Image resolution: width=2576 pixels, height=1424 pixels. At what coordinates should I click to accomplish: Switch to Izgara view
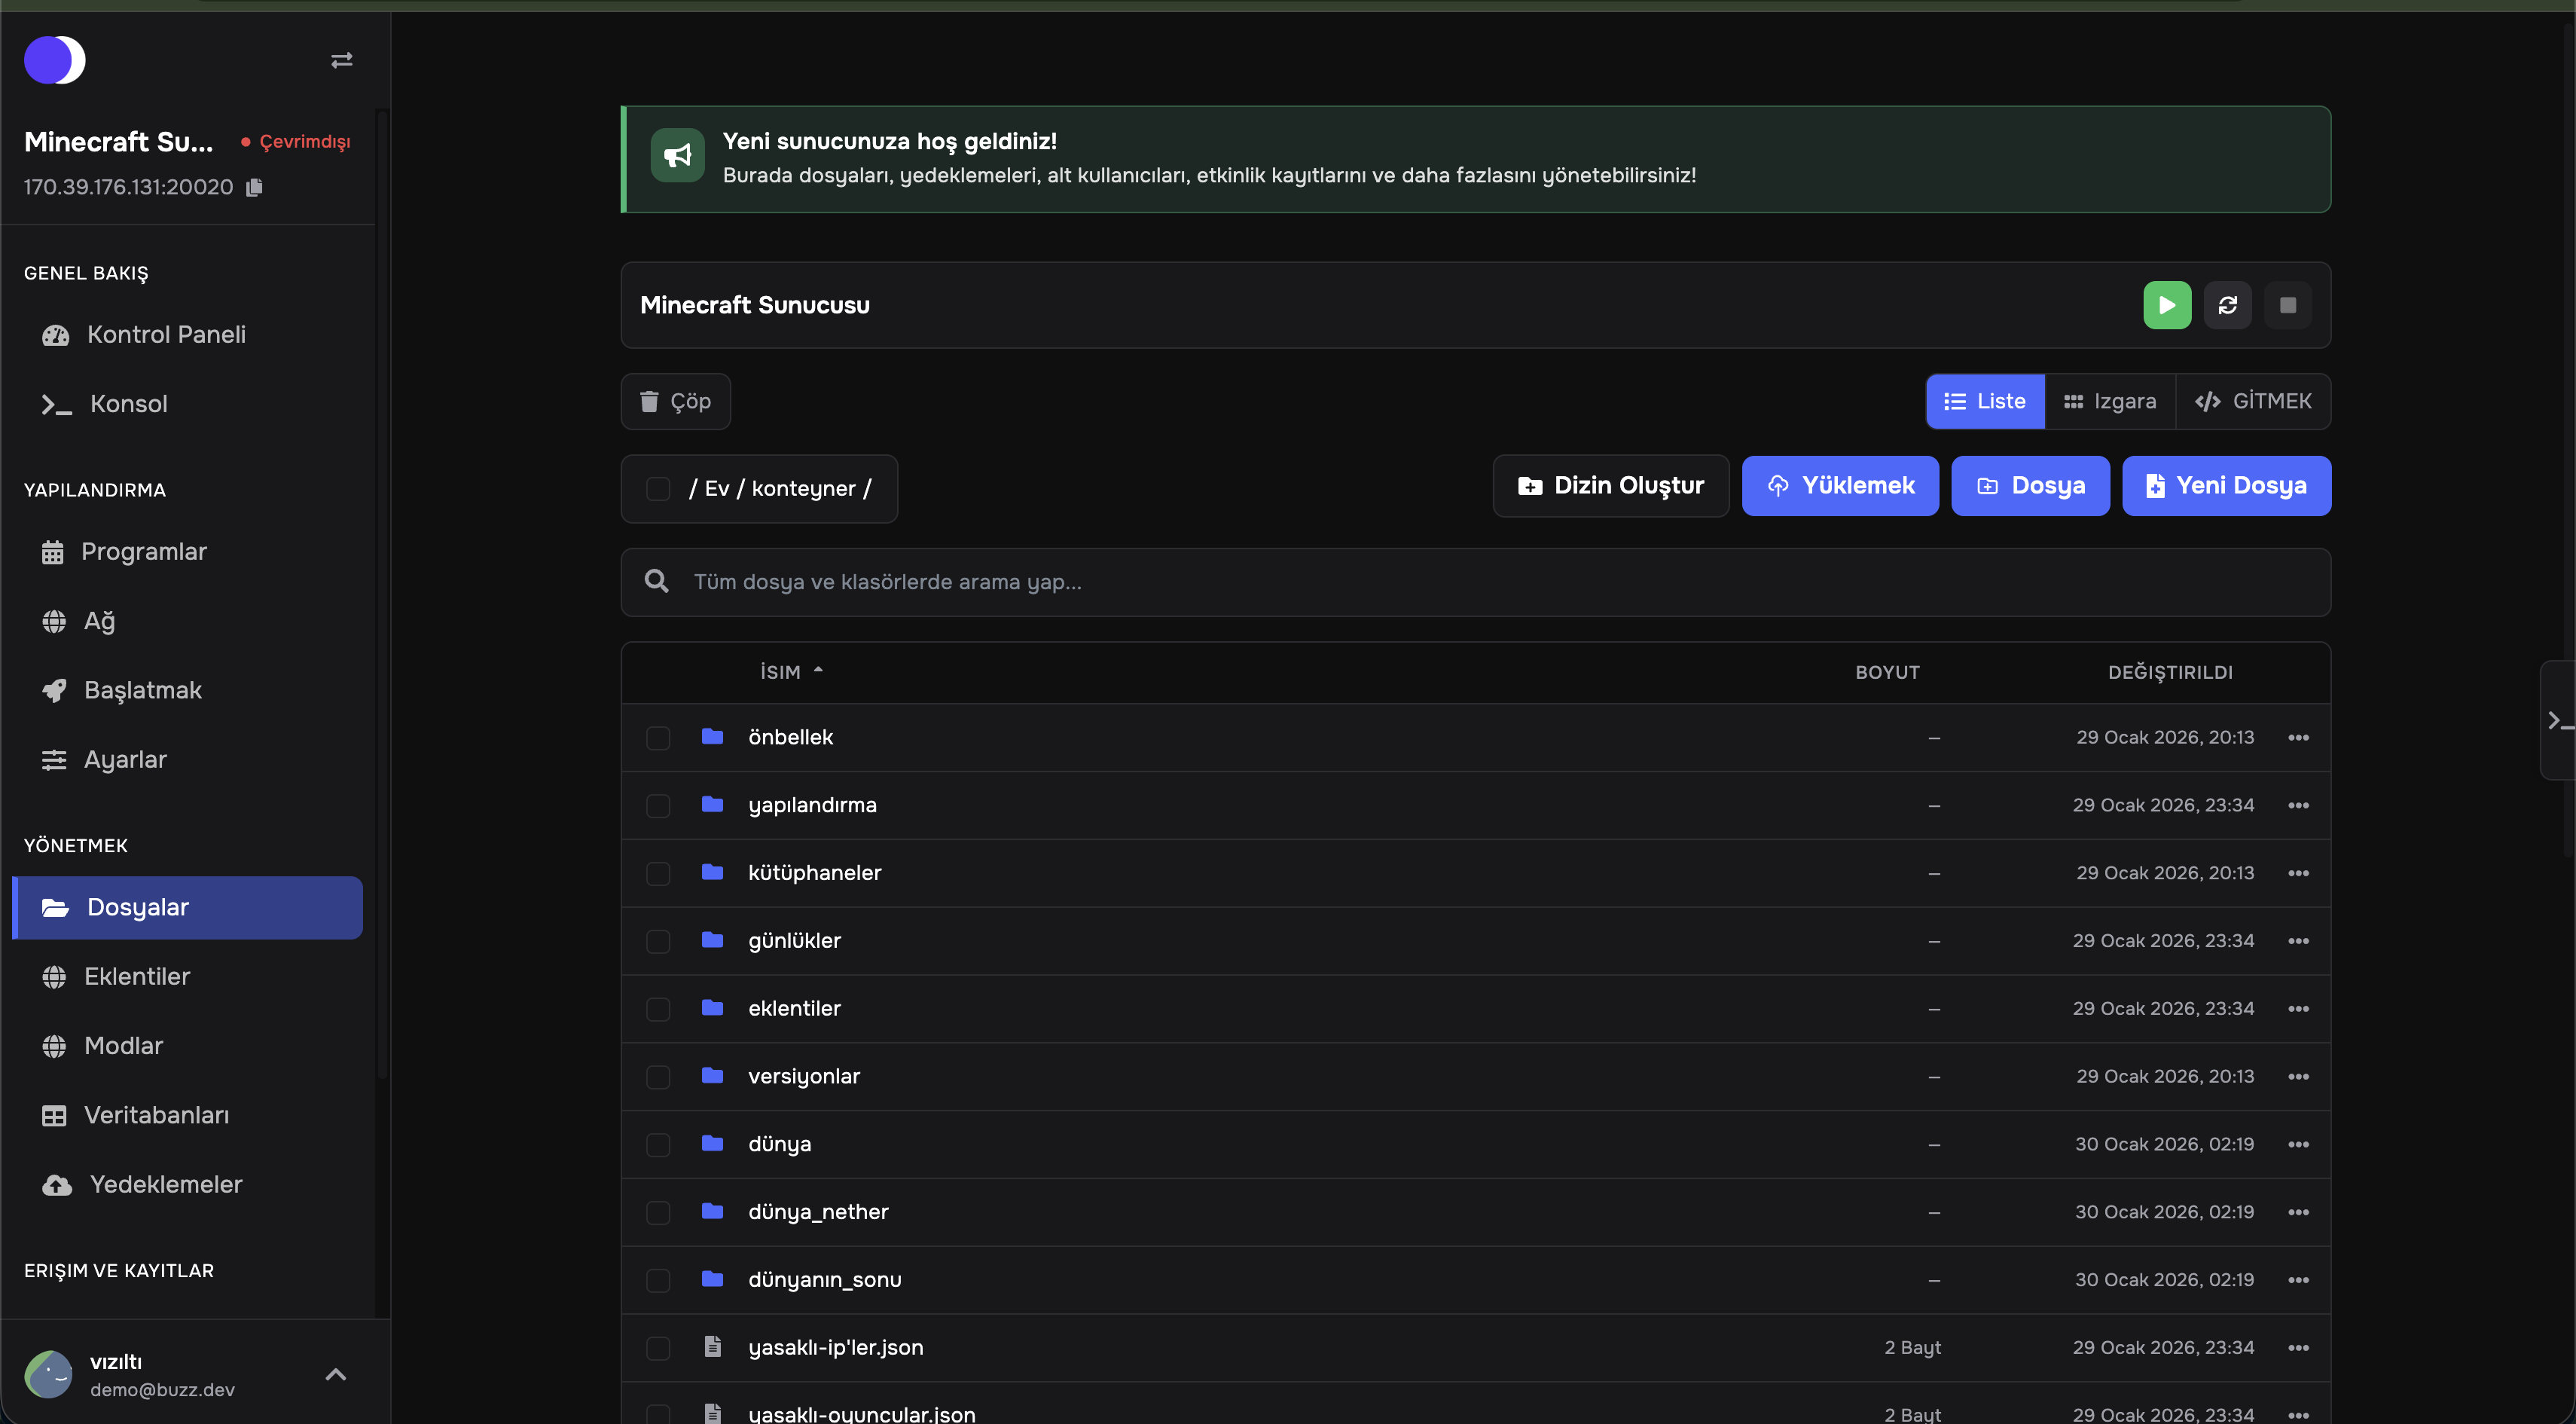[x=2110, y=401]
